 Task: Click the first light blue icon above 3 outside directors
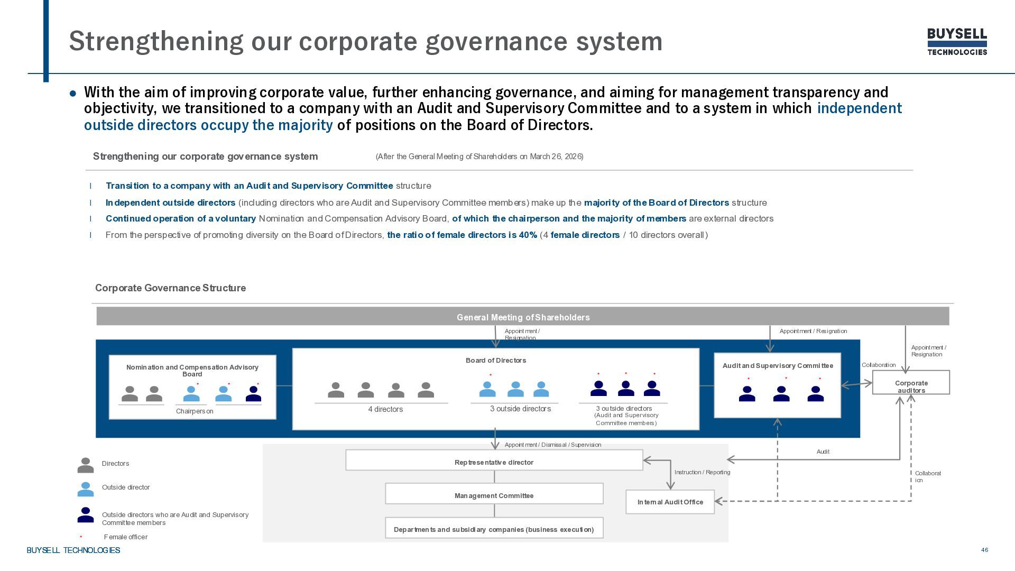[487, 390]
